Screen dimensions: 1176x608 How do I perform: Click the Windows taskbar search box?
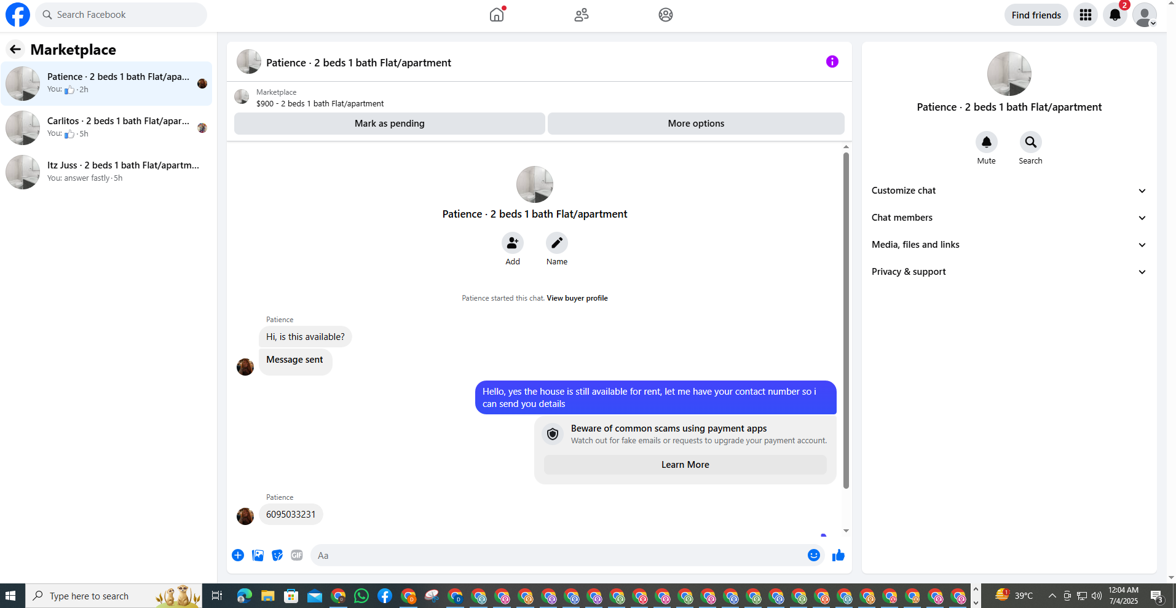click(114, 596)
